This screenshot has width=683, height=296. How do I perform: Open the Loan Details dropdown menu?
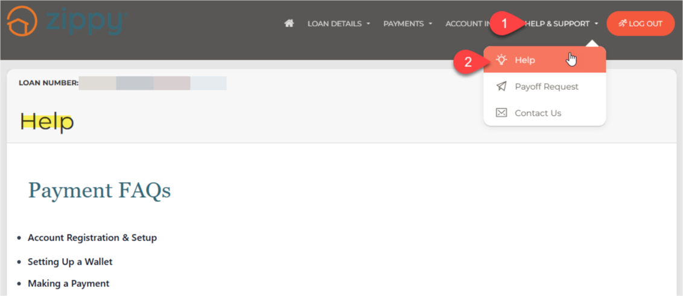pyautogui.click(x=338, y=24)
